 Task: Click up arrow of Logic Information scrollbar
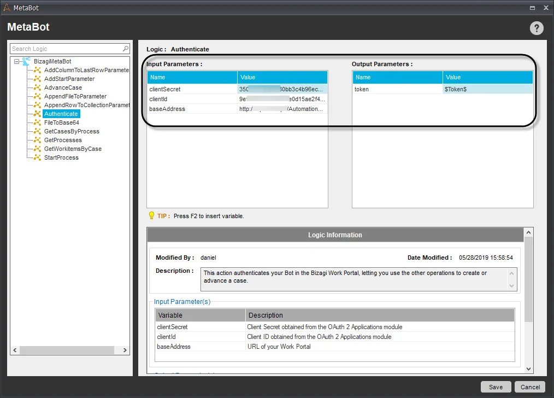[528, 232]
